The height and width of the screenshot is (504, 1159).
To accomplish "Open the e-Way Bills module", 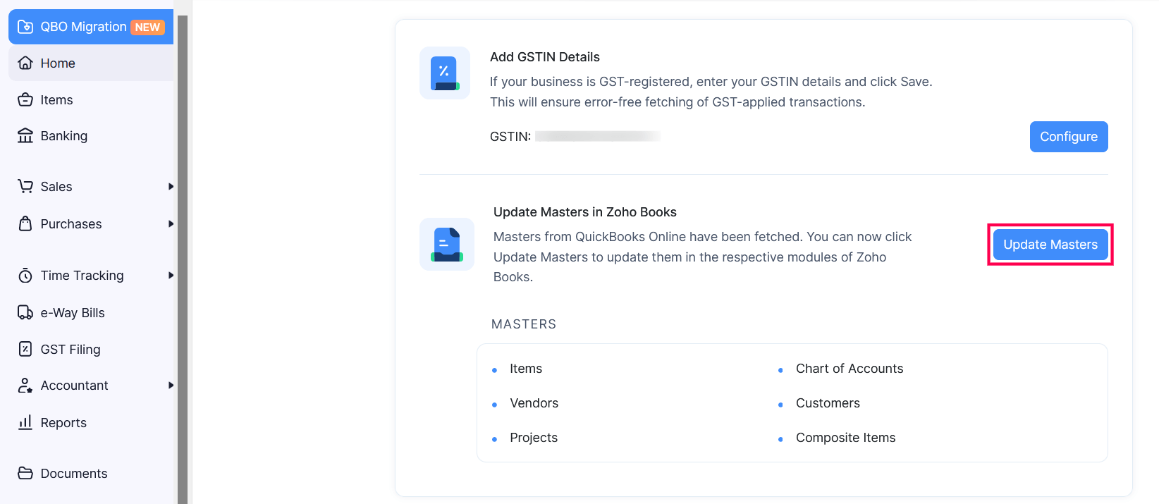I will pos(91,312).
